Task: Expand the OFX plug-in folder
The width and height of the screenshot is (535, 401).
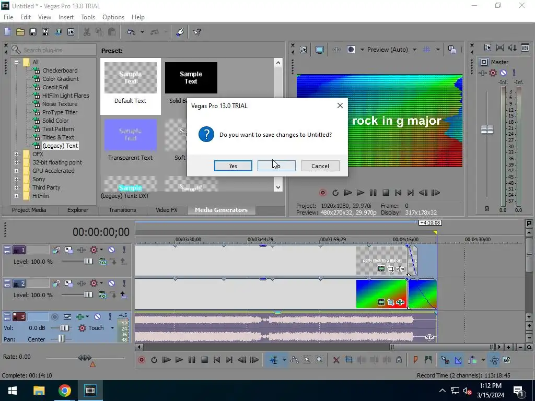Action: (16, 154)
